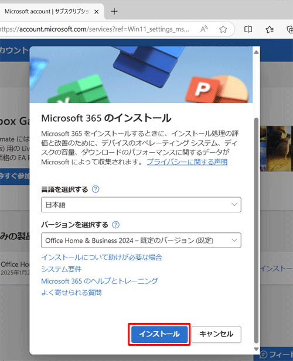Click the キャンセル button
The width and height of the screenshot is (293, 361).
coord(216,334)
